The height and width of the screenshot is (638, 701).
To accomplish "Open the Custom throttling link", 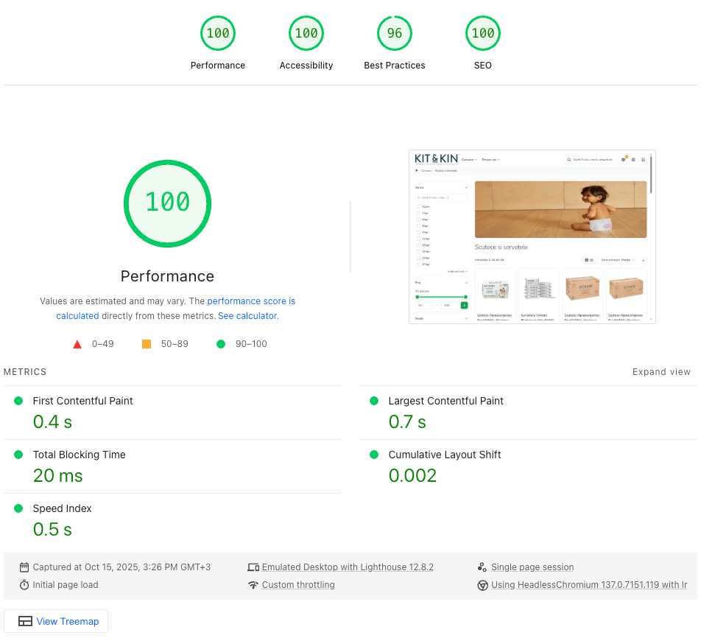I will (298, 584).
